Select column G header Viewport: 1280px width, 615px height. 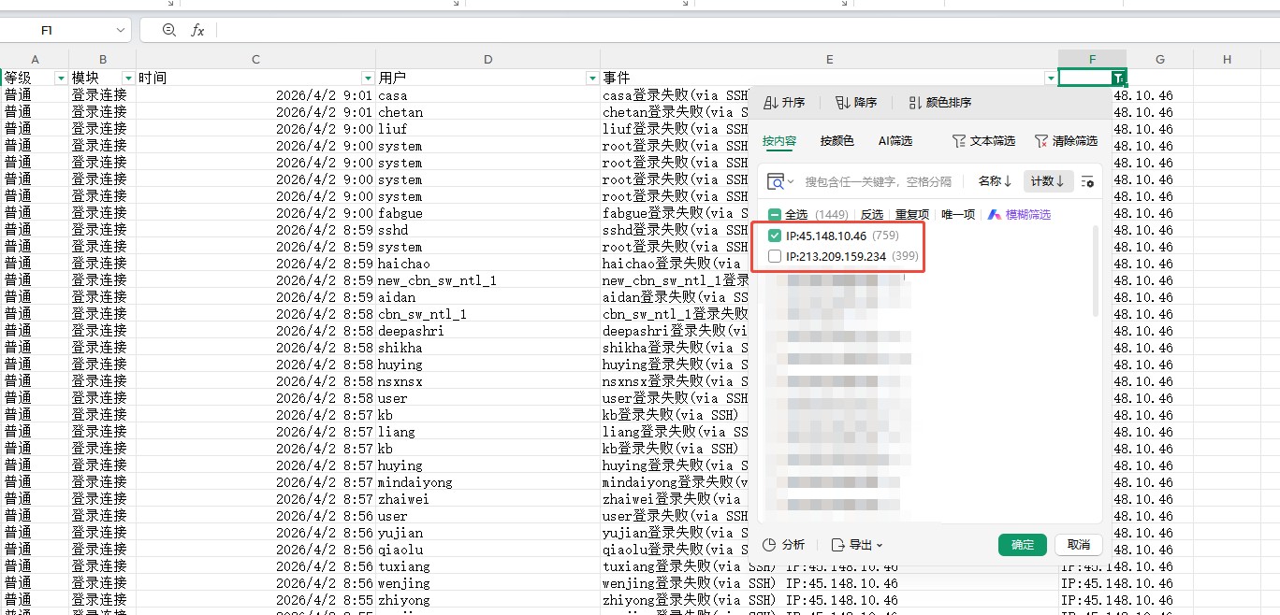[1160, 59]
